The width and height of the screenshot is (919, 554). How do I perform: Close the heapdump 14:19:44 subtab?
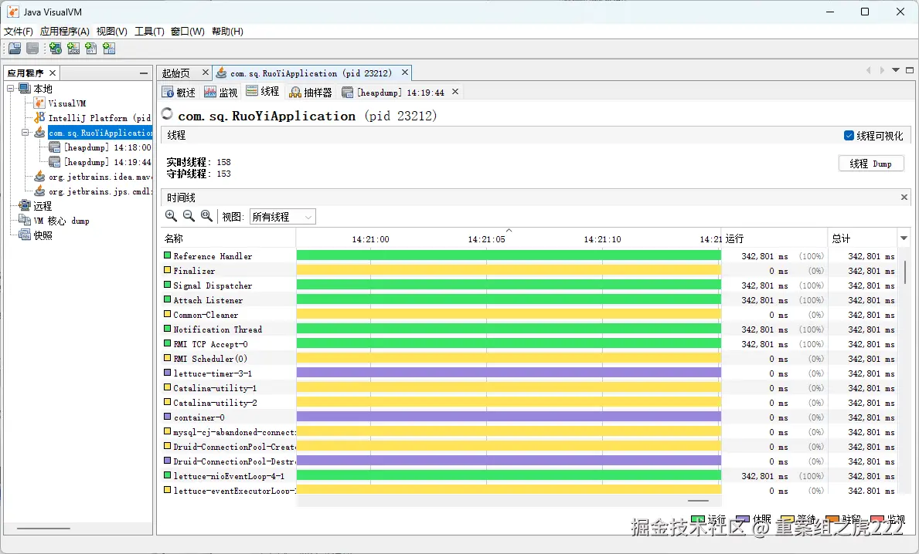[454, 92]
